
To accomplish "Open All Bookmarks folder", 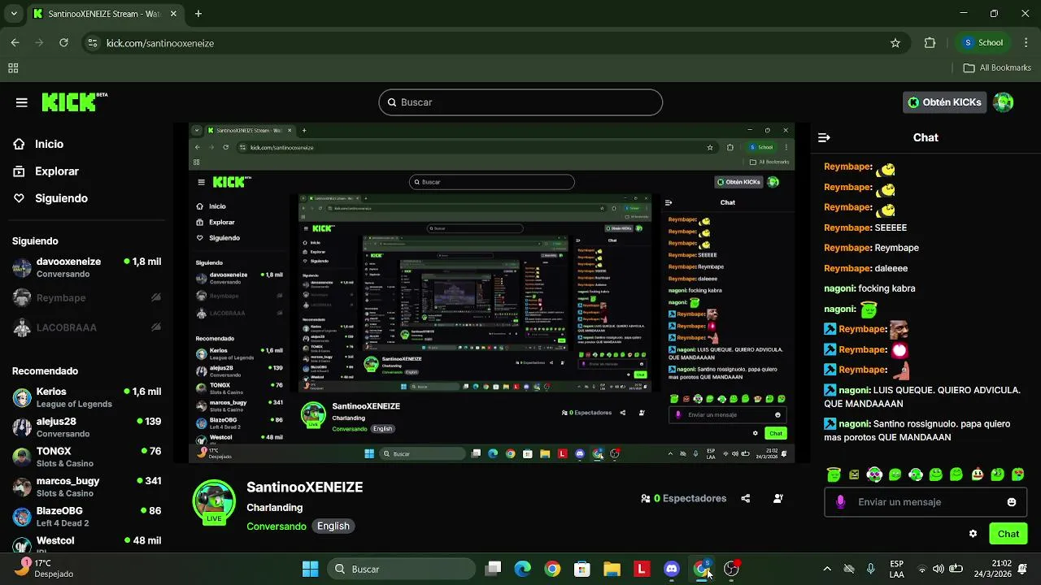I will coord(997,68).
